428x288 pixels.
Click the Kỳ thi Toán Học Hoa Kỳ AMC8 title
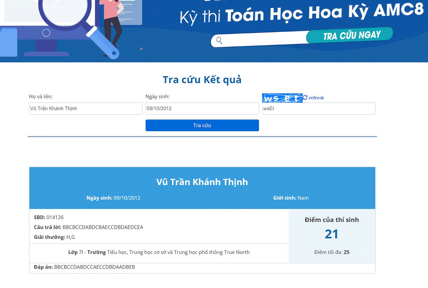coord(302,15)
